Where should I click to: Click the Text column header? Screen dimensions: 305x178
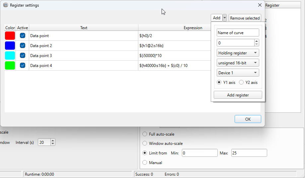click(x=84, y=28)
